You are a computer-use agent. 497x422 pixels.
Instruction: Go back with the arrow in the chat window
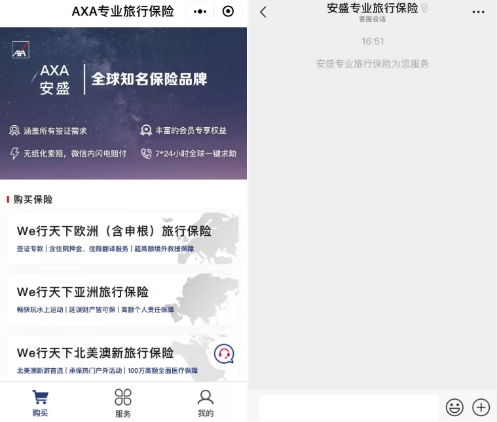[263, 12]
